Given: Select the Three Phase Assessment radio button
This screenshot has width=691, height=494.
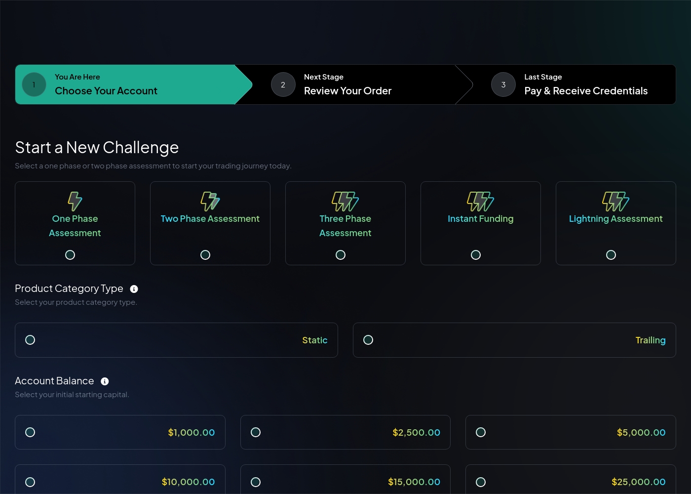Looking at the screenshot, I should pyautogui.click(x=341, y=255).
